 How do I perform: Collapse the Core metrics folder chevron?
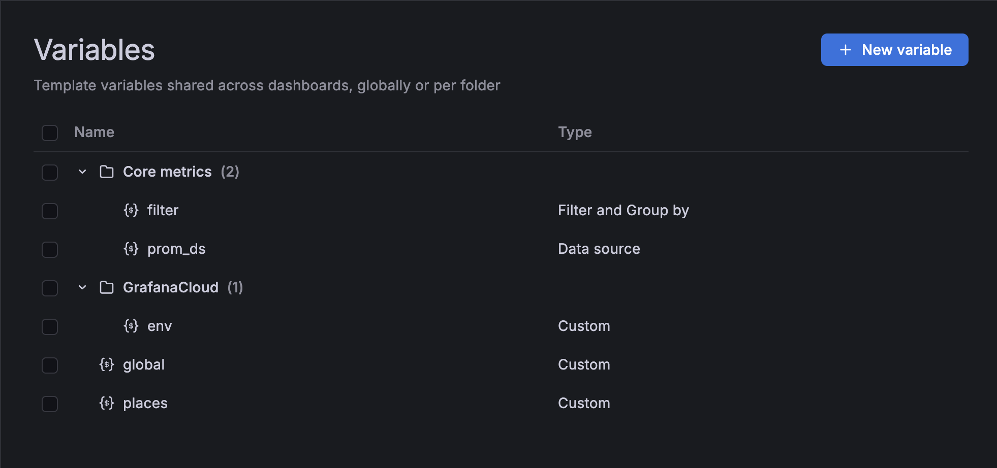[x=82, y=172]
